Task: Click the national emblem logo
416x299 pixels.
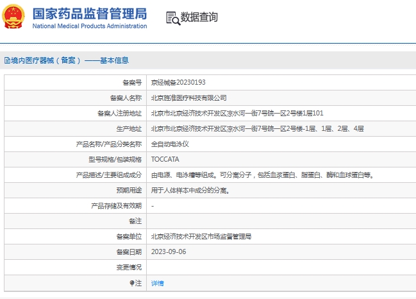Action: 13,17
